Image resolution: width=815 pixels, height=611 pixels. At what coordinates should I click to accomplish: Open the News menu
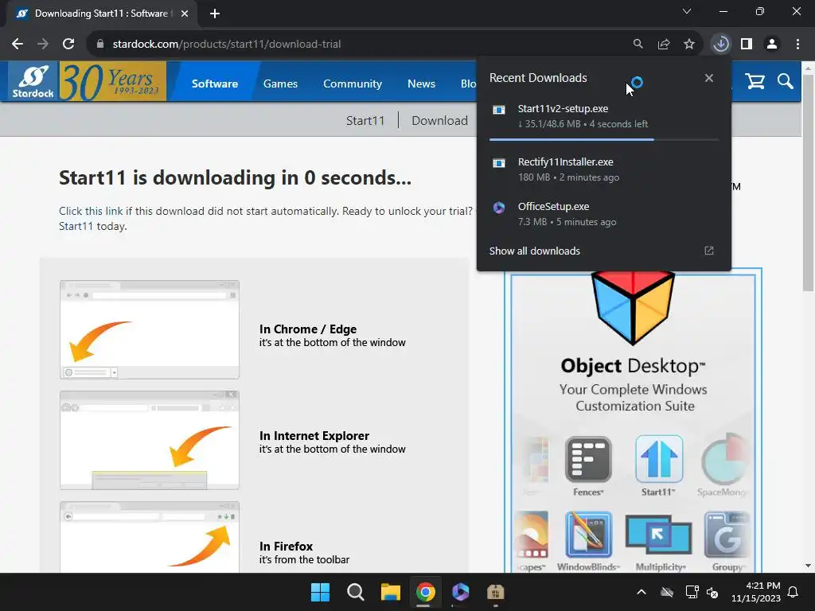coord(421,84)
